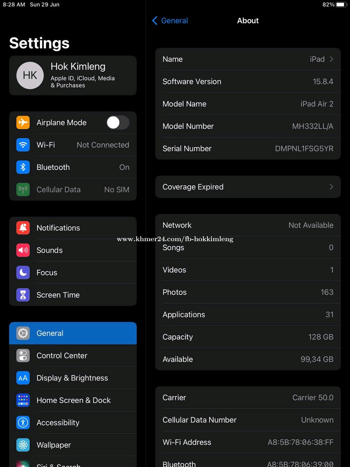Viewport: 350px width, 467px height.
Task: Tap the Control Center switches icon
Action: 23,355
